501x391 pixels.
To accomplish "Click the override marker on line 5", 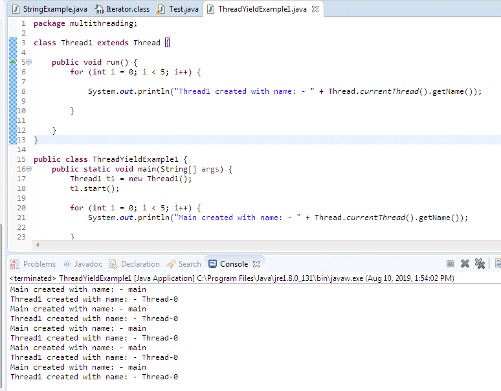I will coord(13,62).
